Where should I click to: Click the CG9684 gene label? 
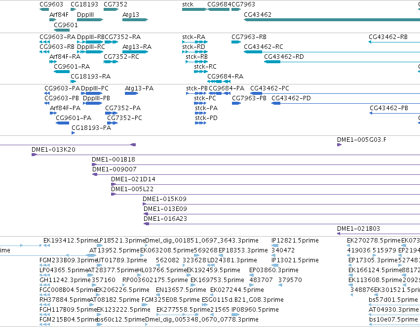pyautogui.click(x=219, y=4)
